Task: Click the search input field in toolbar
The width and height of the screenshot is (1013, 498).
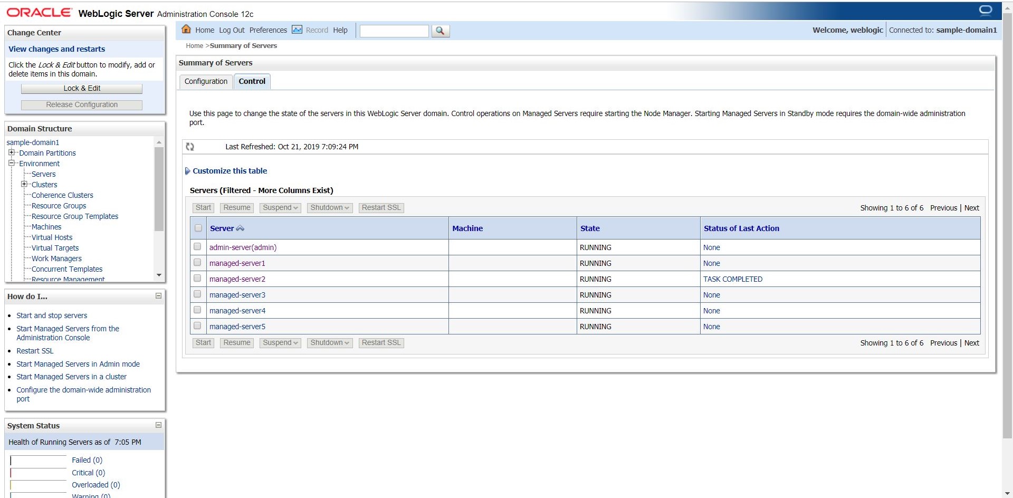Action: coord(394,31)
